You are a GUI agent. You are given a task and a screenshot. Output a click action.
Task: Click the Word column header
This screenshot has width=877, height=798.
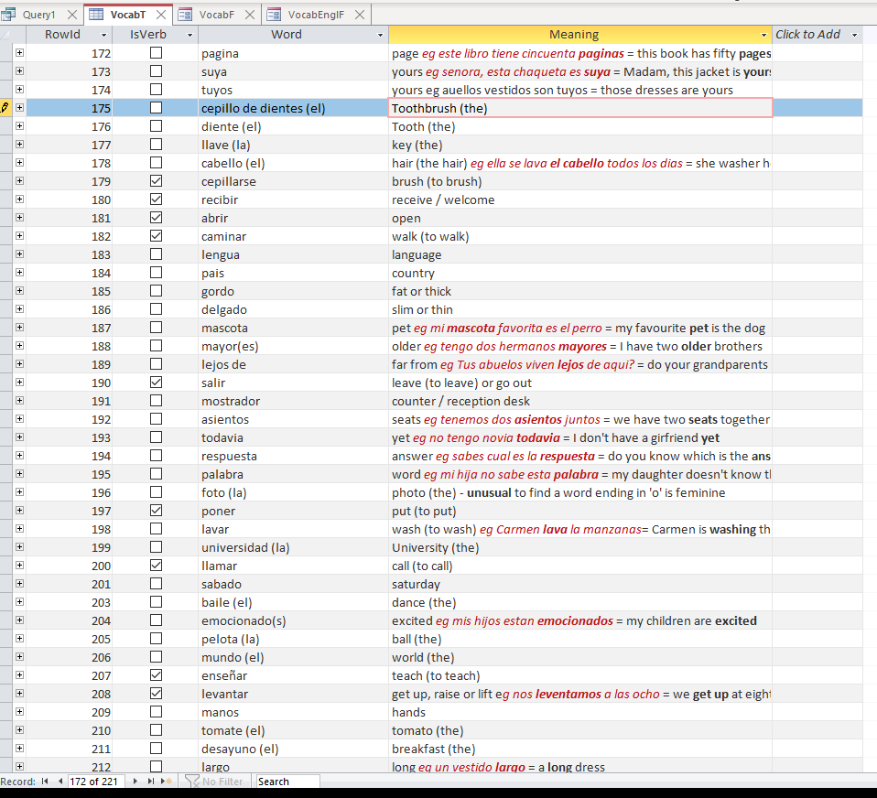pyautogui.click(x=287, y=35)
